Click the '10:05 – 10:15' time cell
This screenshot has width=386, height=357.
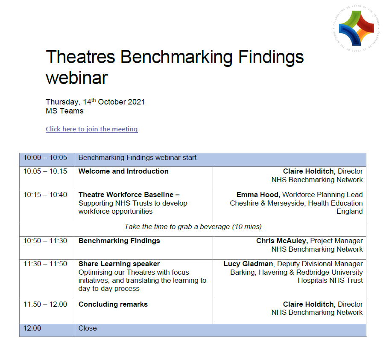47,178
